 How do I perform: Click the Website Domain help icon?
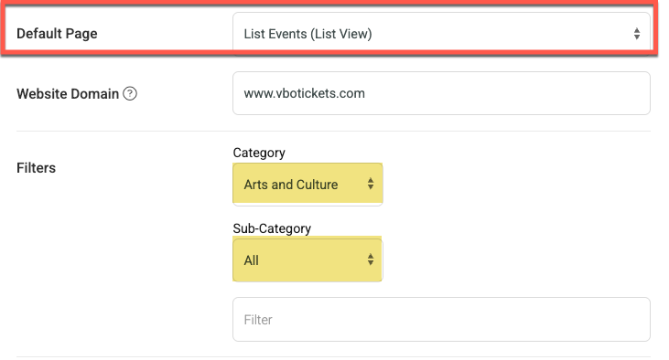point(130,93)
